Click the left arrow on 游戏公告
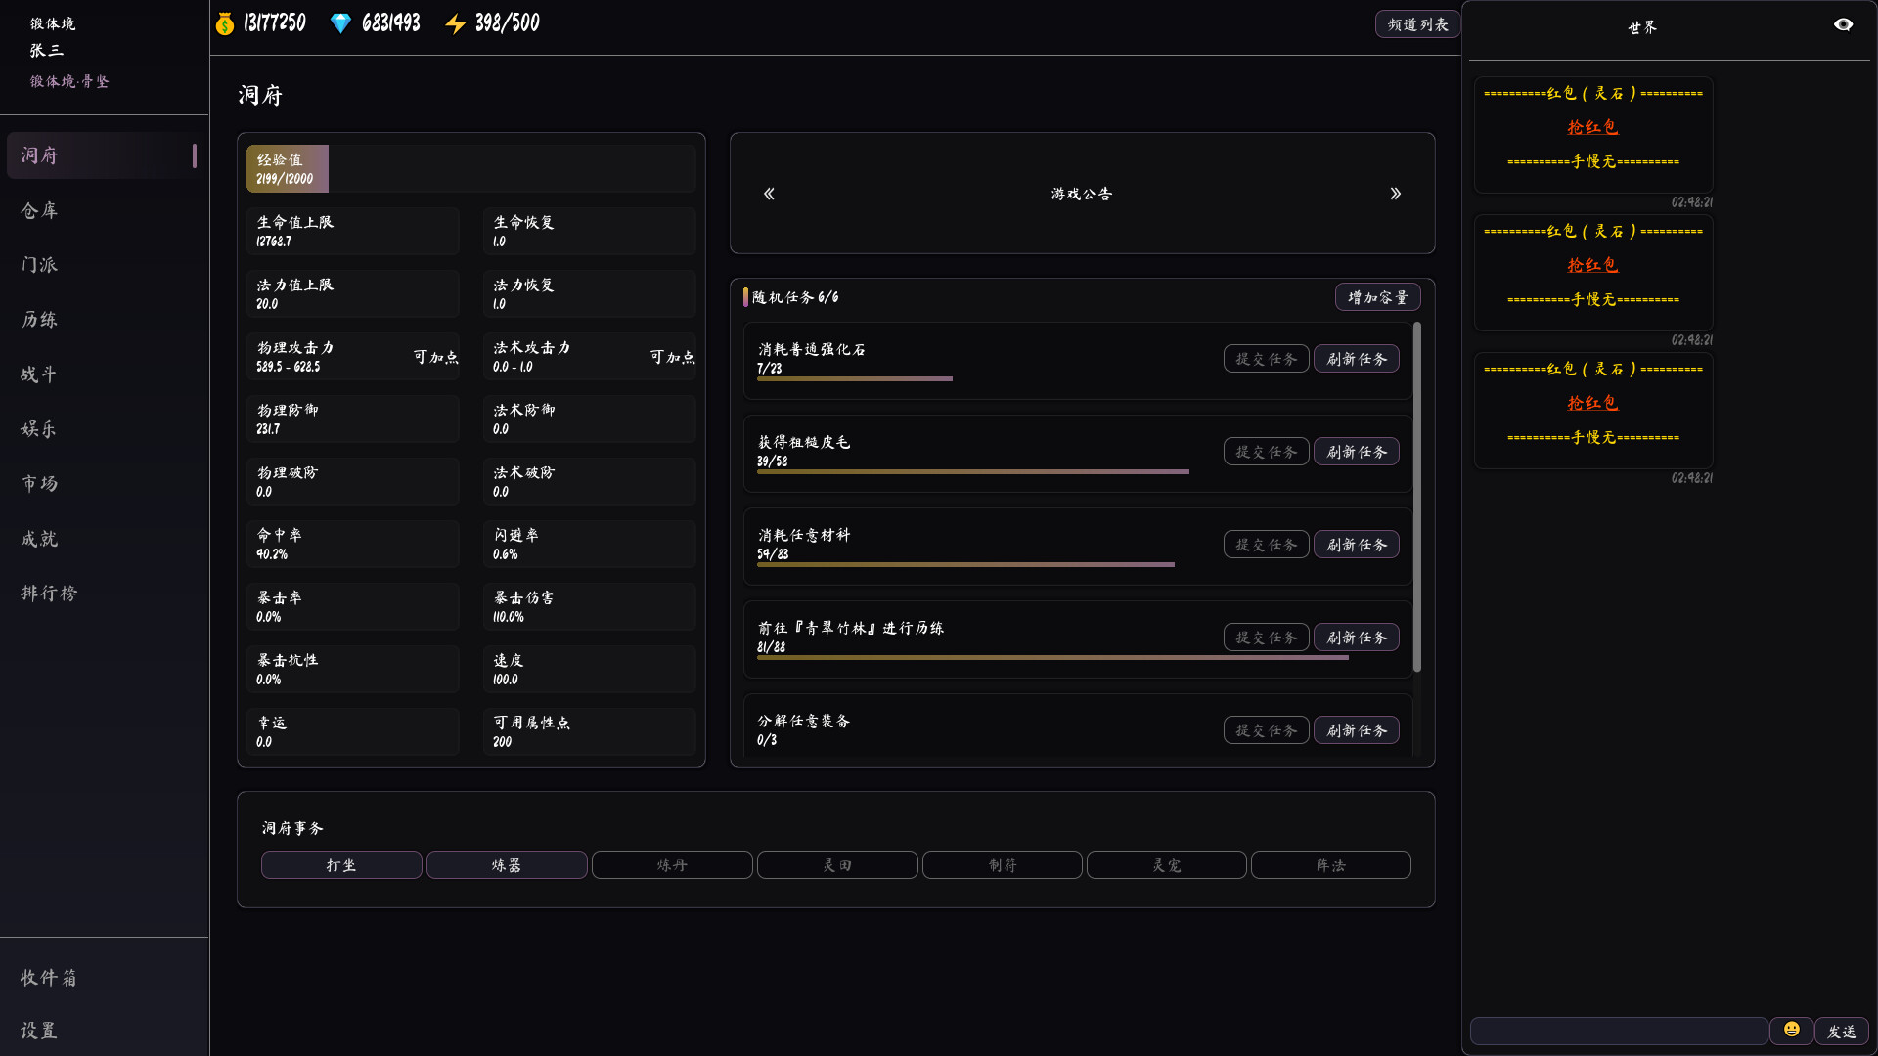This screenshot has height=1056, width=1878. (769, 194)
